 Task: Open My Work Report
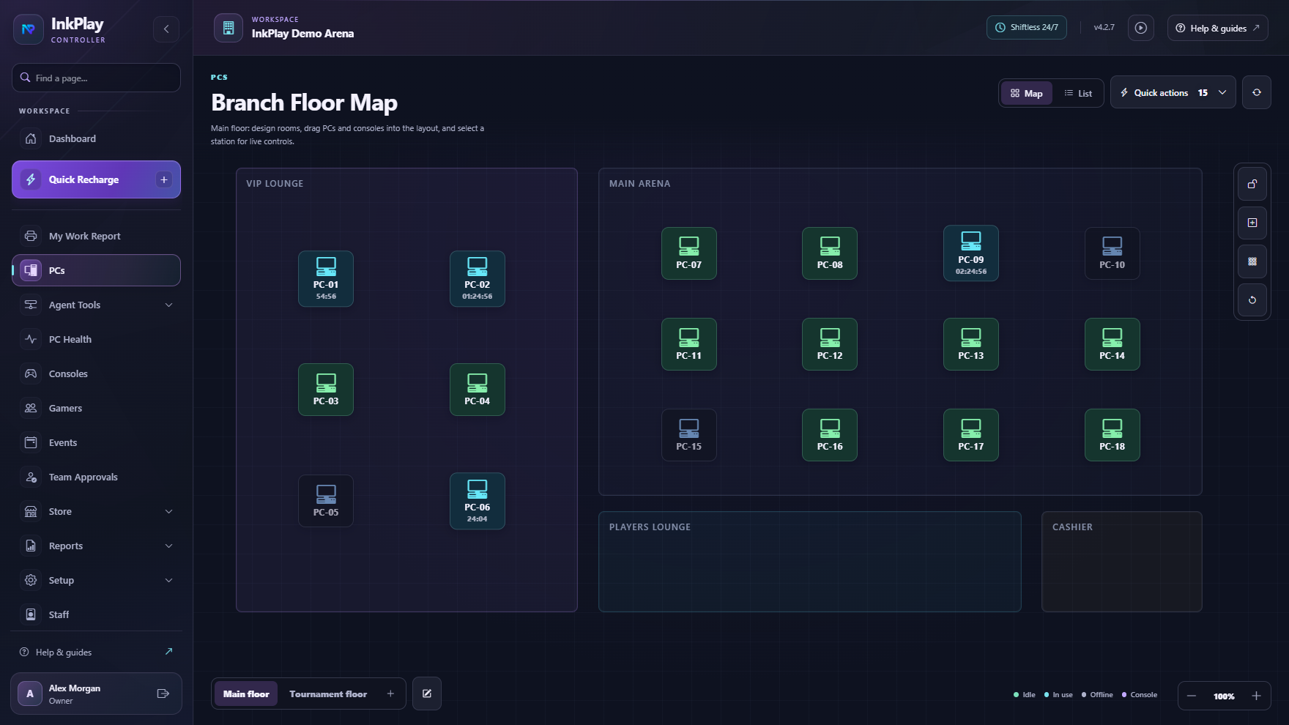pos(97,236)
